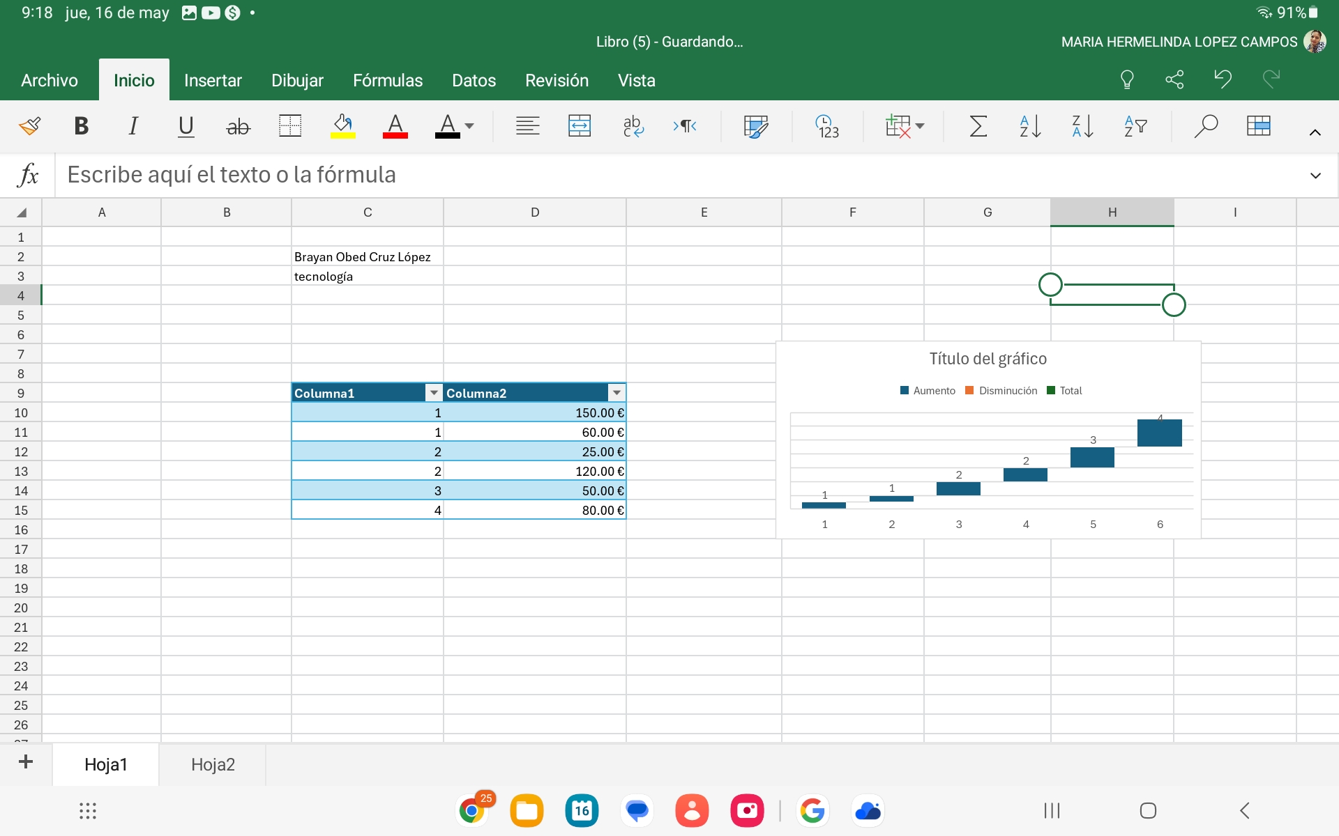The width and height of the screenshot is (1339, 836).
Task: Open the Insertar ribbon tab
Action: [x=213, y=81]
